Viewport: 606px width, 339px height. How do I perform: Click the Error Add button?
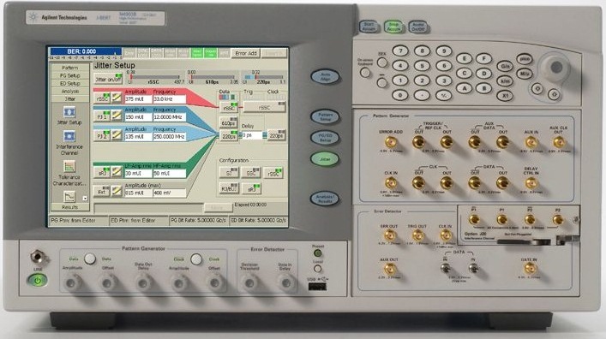pos(246,53)
